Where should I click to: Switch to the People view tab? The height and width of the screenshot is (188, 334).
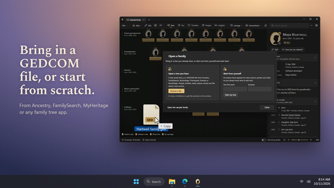(x=207, y=25)
